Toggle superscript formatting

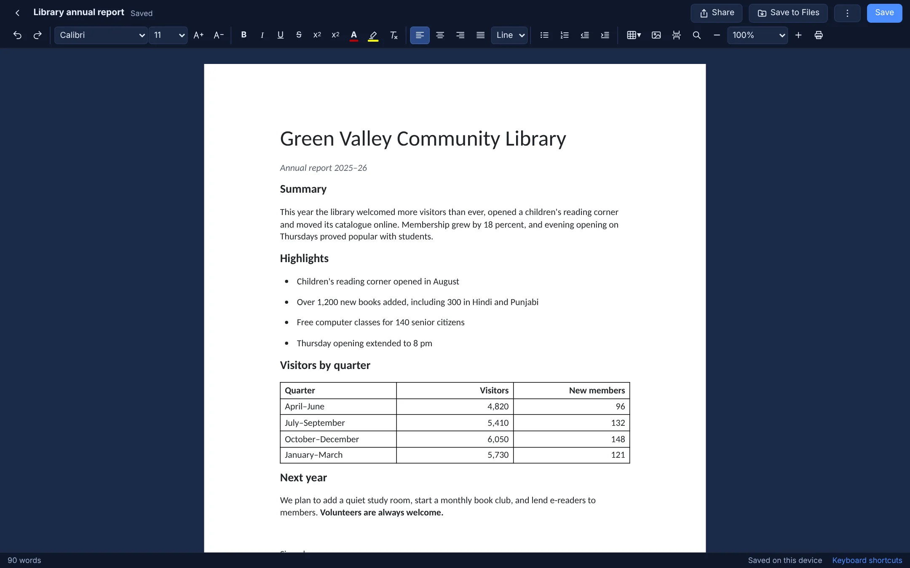tap(336, 35)
